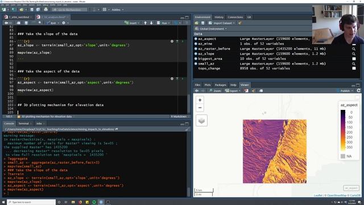
Task: Open Global Environment selector
Action: coord(211,29)
